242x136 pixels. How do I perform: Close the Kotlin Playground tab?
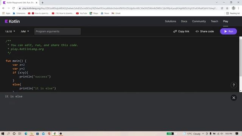(37, 3)
